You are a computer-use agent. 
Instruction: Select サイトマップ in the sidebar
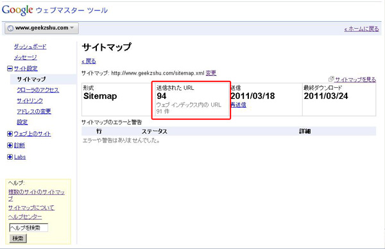pyautogui.click(x=31, y=80)
